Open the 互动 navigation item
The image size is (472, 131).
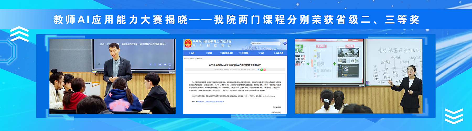(x=261, y=53)
